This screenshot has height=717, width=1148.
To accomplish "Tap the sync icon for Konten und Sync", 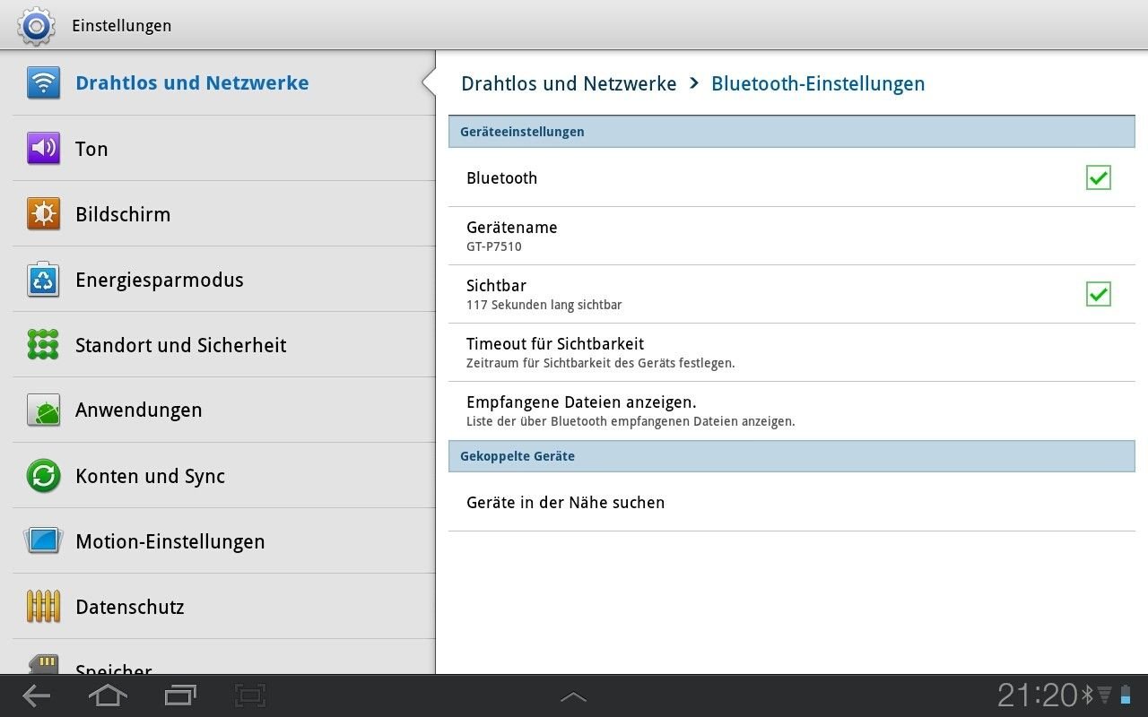I will click(43, 476).
